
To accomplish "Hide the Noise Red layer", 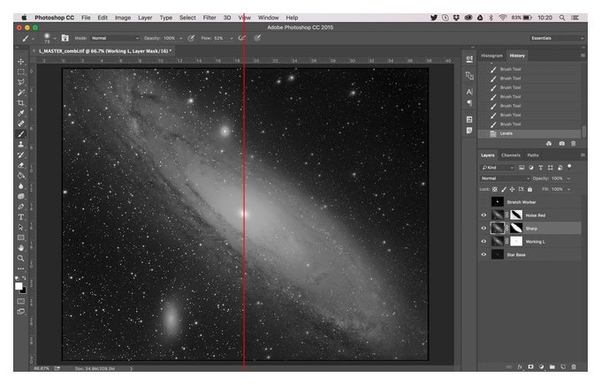I will [x=483, y=215].
